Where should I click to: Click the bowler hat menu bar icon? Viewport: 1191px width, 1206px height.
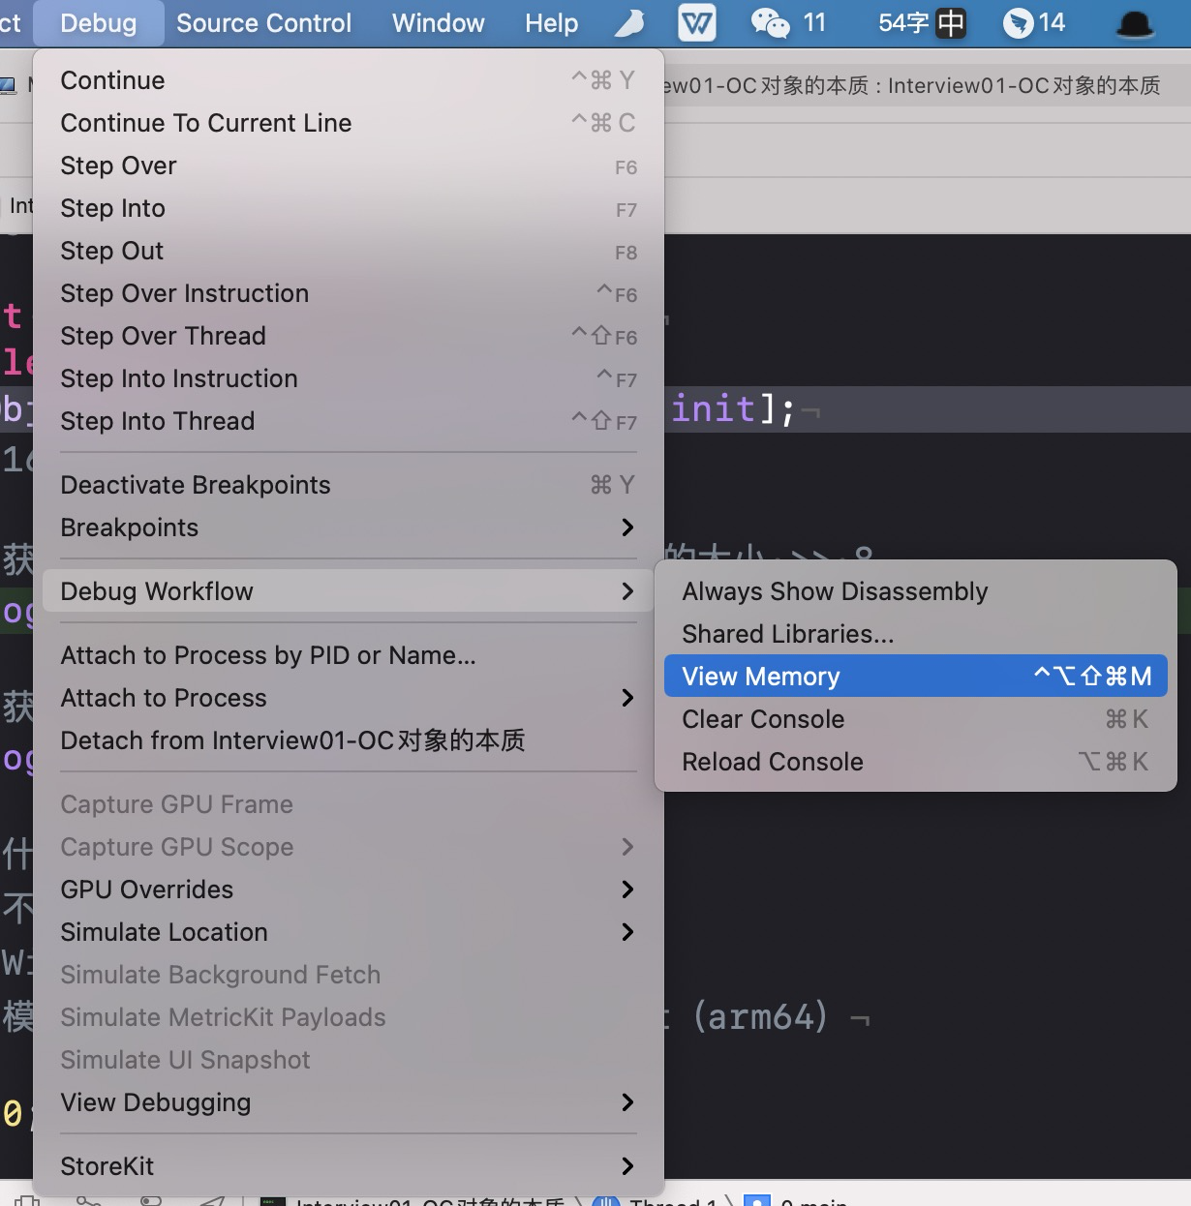[x=1135, y=23]
